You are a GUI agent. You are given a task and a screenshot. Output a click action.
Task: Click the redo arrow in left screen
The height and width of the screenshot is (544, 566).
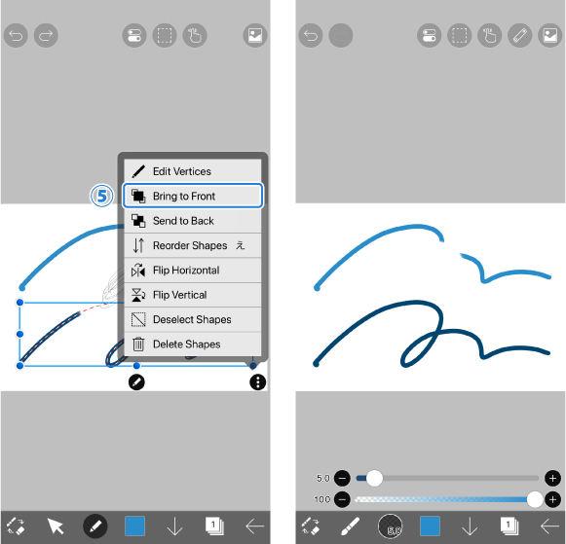click(46, 36)
